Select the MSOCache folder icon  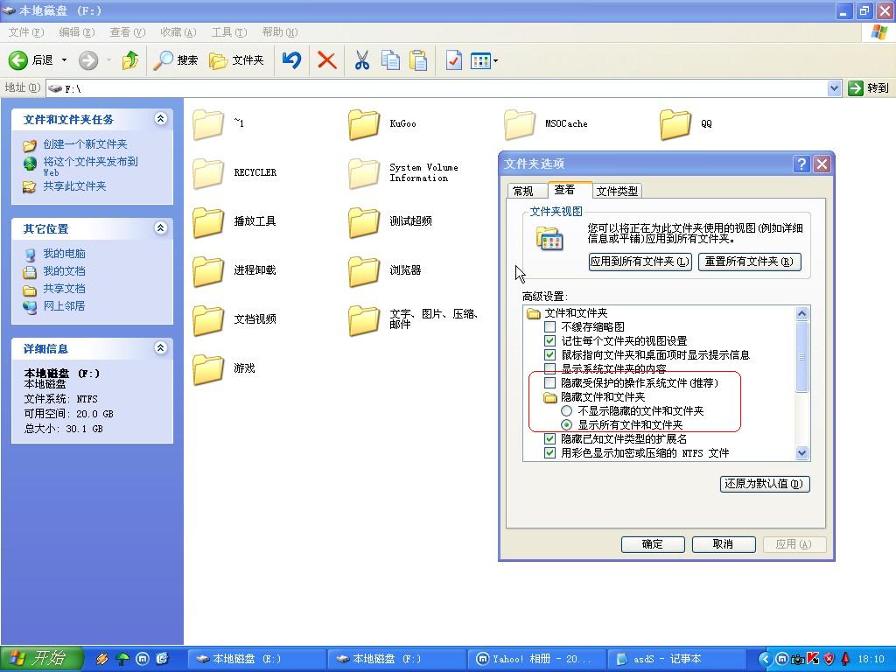520,124
